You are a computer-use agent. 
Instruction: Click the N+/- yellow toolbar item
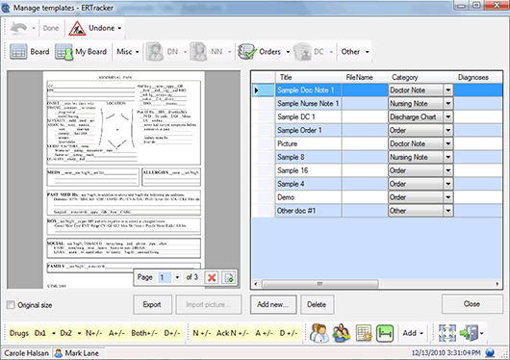pyautogui.click(x=93, y=333)
